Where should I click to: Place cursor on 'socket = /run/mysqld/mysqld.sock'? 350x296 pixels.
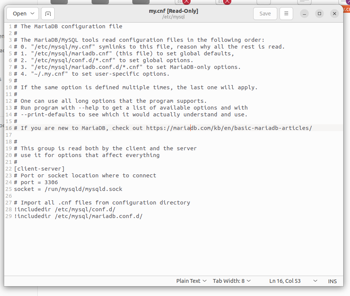[68, 189]
